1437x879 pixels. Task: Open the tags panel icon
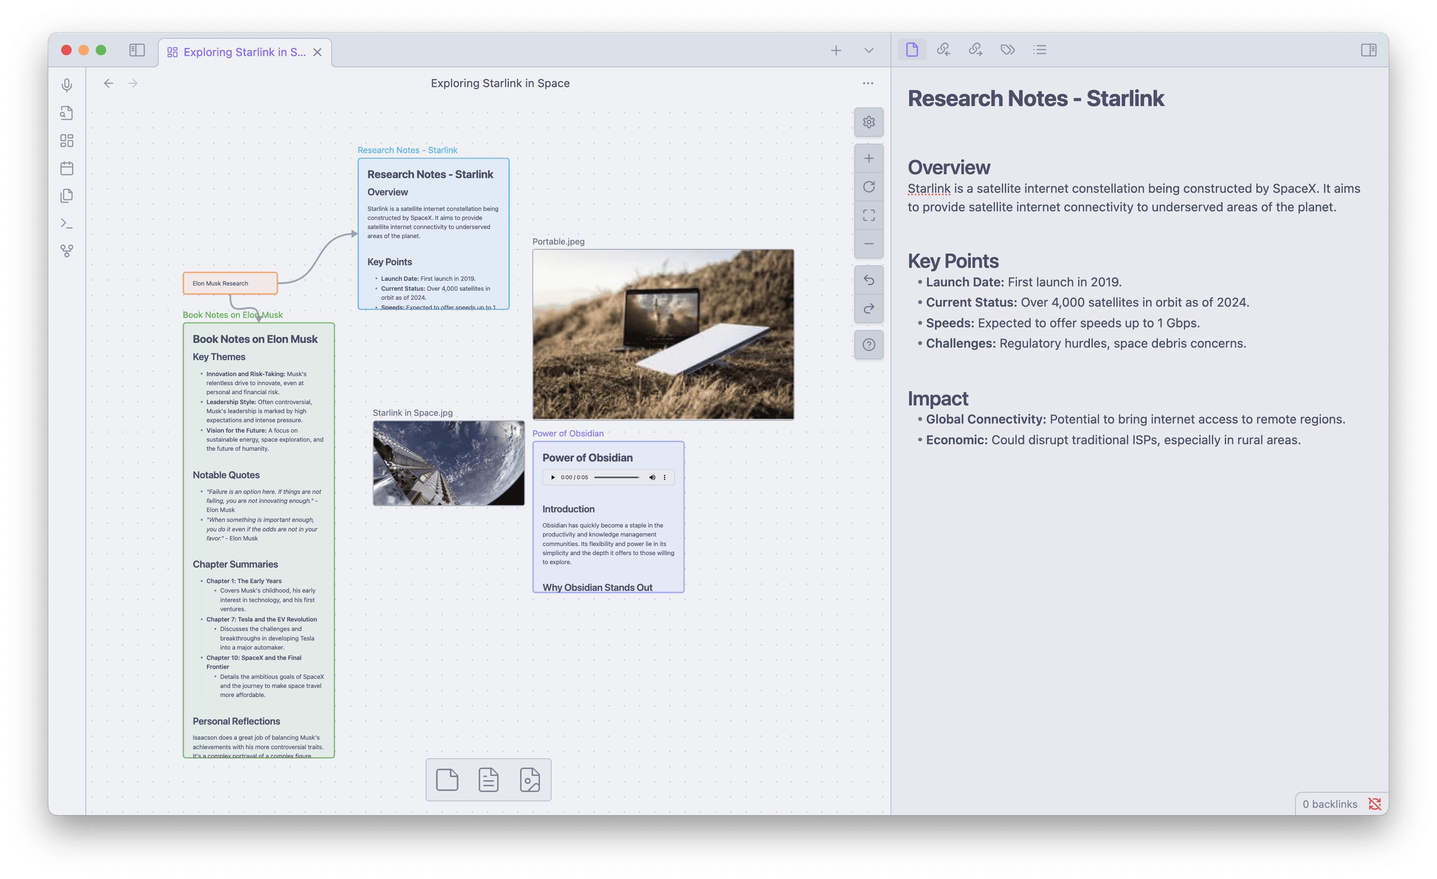tap(1007, 50)
